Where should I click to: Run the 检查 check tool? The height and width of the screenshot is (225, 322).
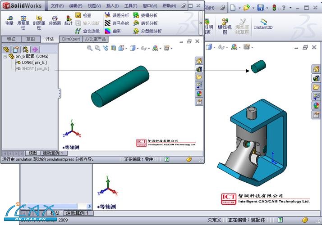pyautogui.click(x=83, y=15)
